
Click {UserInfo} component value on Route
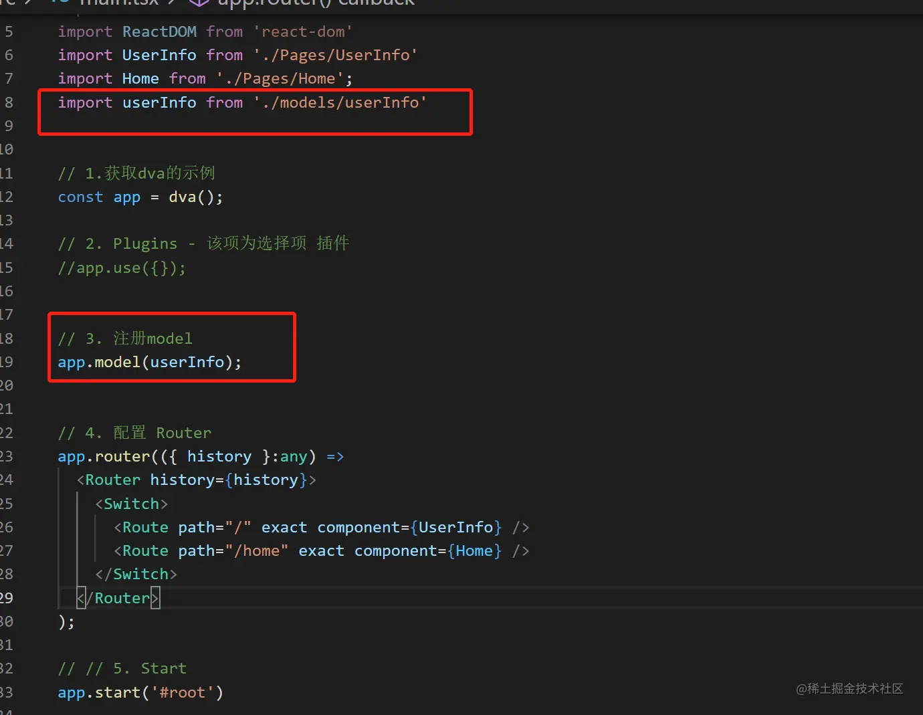coord(456,527)
